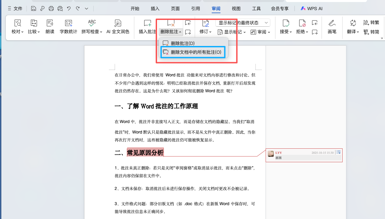Image resolution: width=385 pixels, height=219 pixels.
Task: Undo the last action
Action: [69, 8]
